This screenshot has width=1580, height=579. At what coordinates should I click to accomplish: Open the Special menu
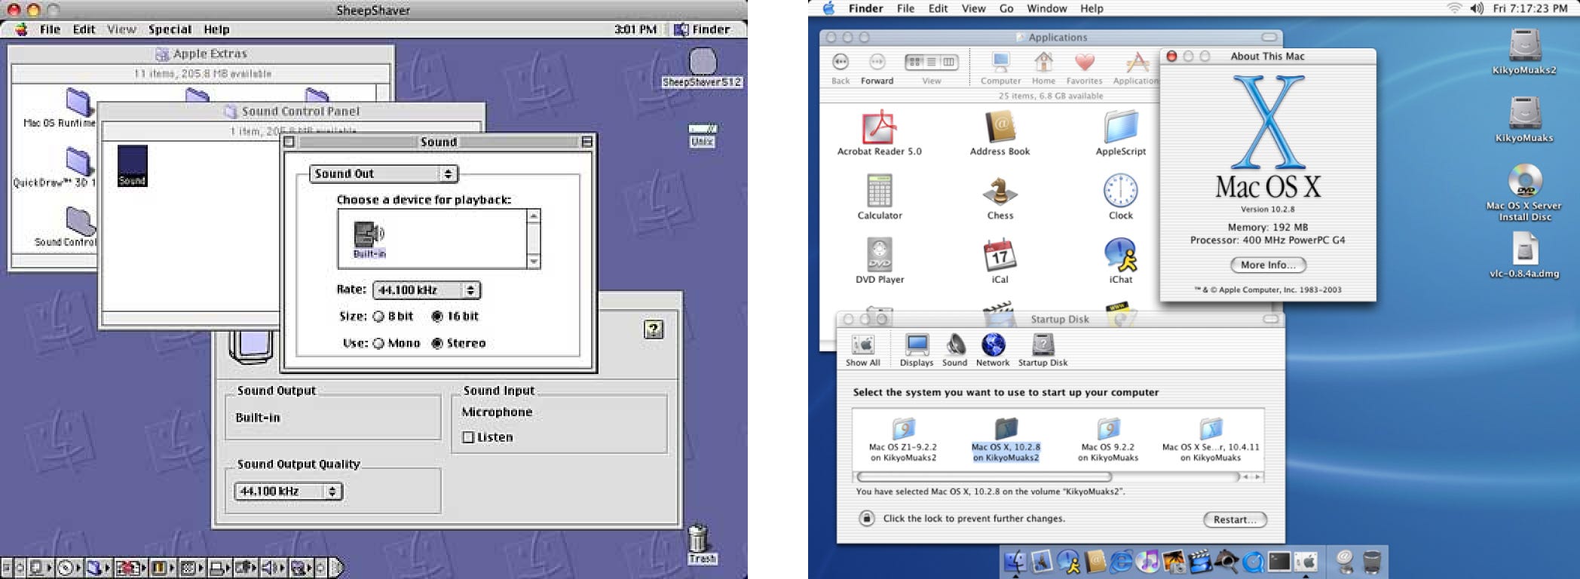[x=170, y=29]
